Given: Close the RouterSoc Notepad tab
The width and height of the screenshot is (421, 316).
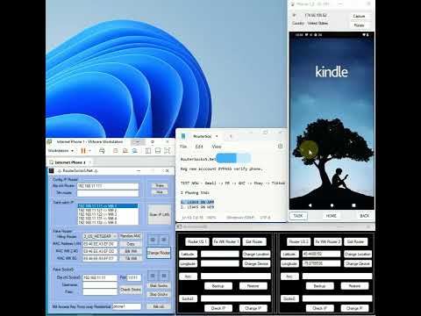Looking at the screenshot, I should (217, 136).
